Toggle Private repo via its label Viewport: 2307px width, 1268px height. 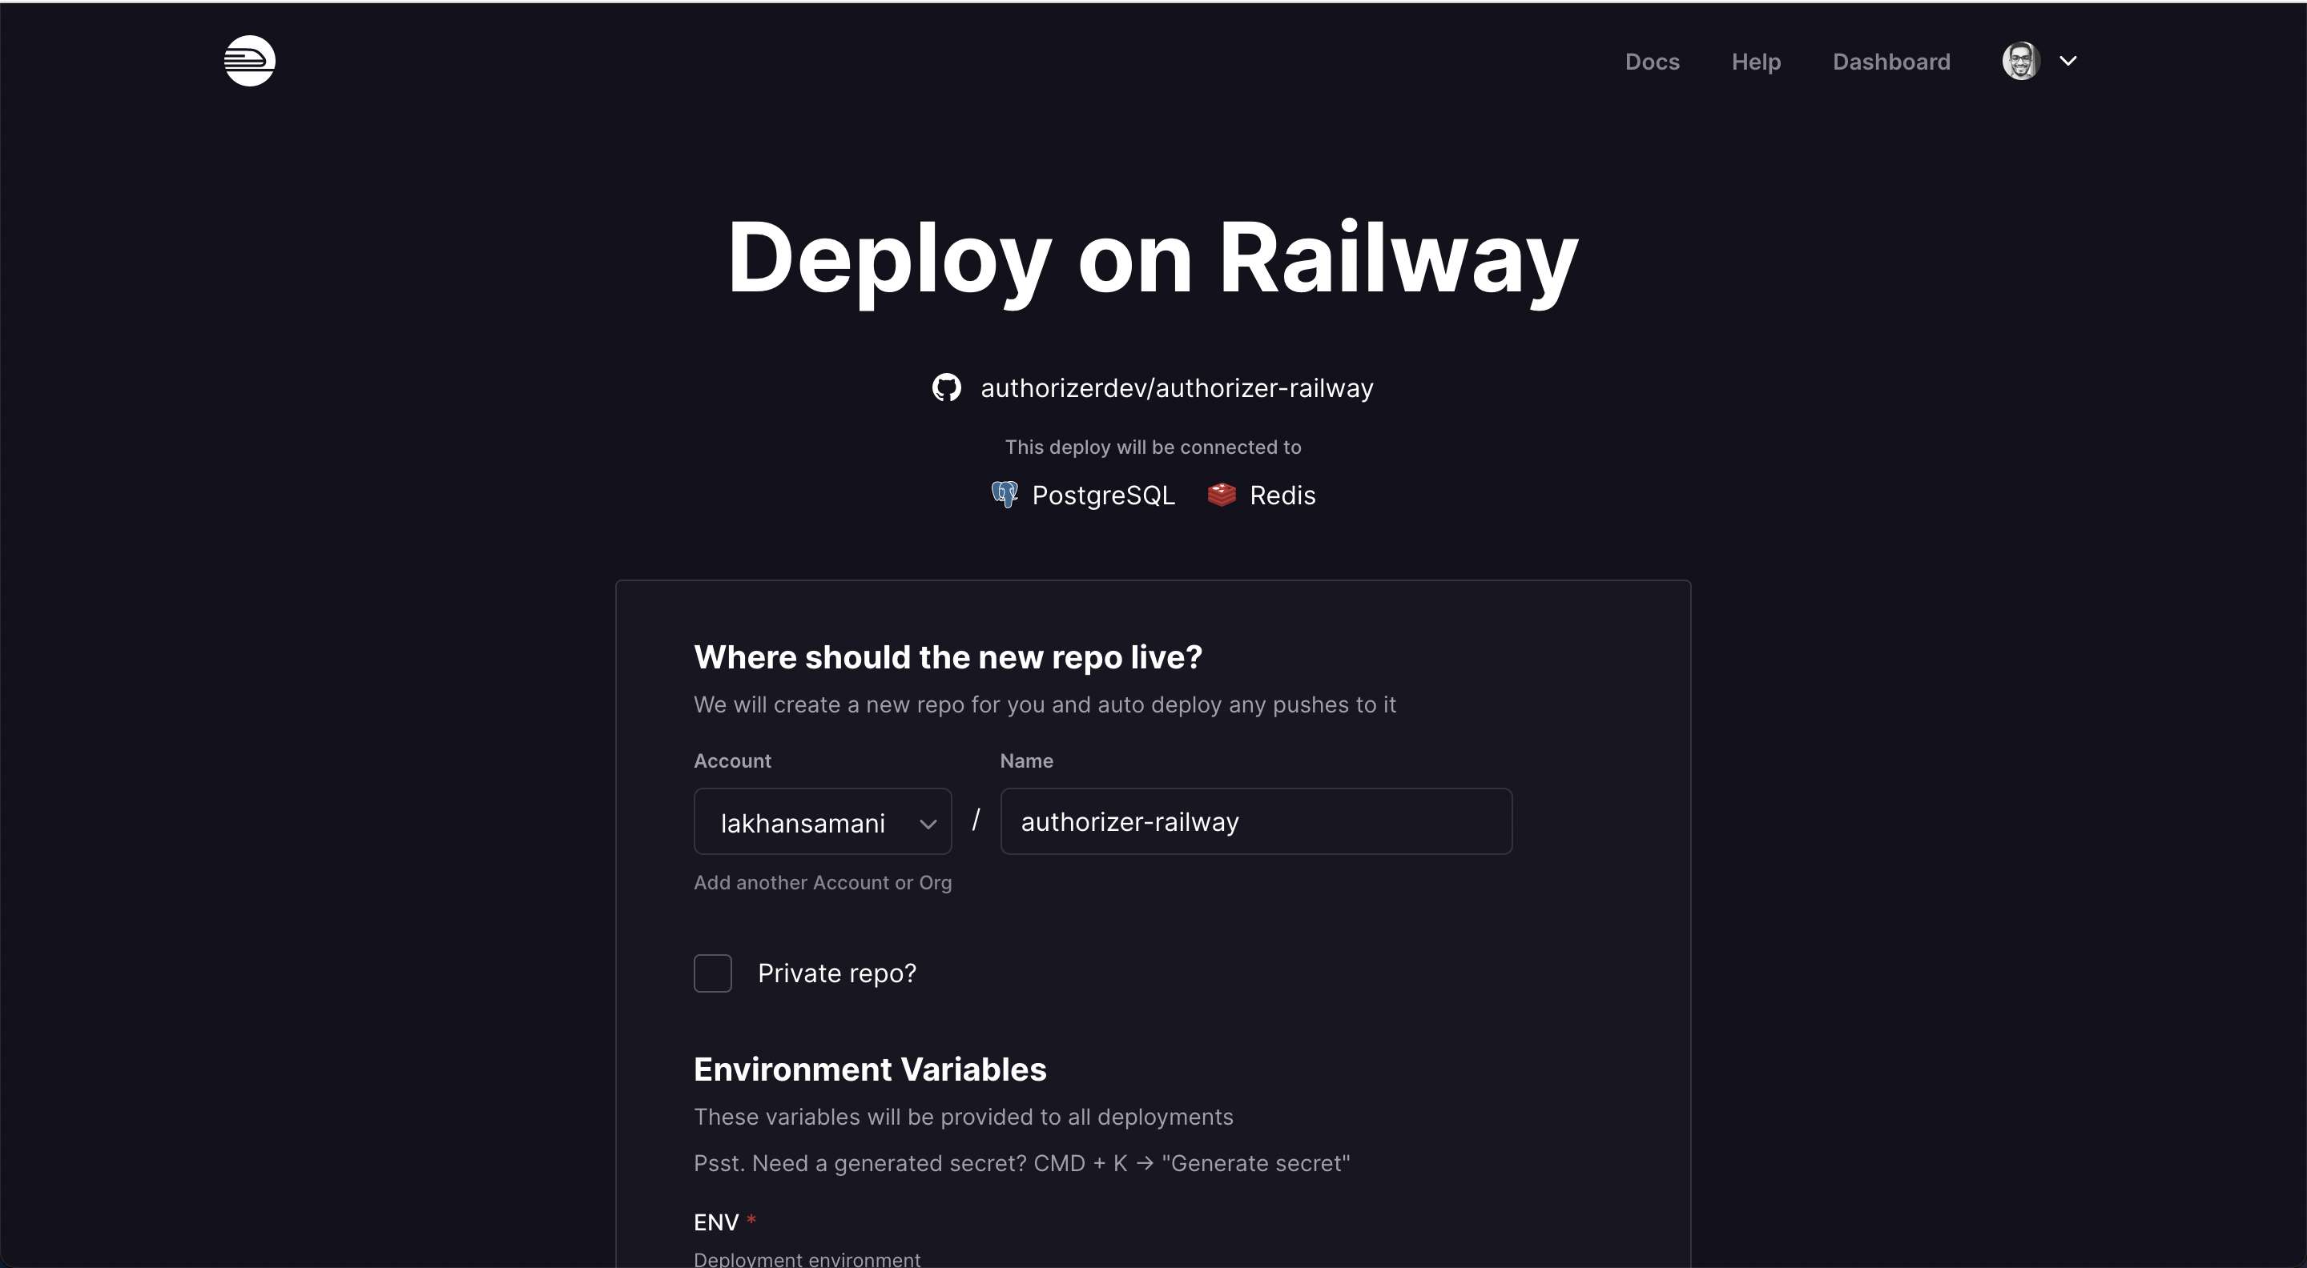(836, 973)
